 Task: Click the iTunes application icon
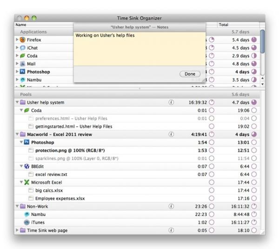tap(27, 222)
